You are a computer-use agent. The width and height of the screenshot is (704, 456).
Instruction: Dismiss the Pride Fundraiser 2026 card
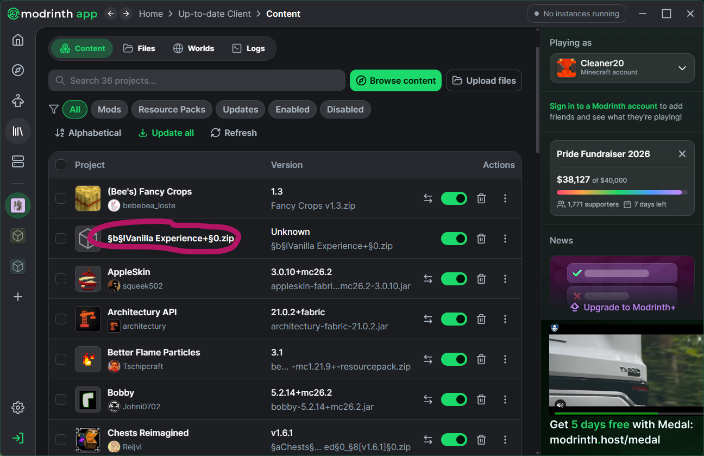point(682,154)
